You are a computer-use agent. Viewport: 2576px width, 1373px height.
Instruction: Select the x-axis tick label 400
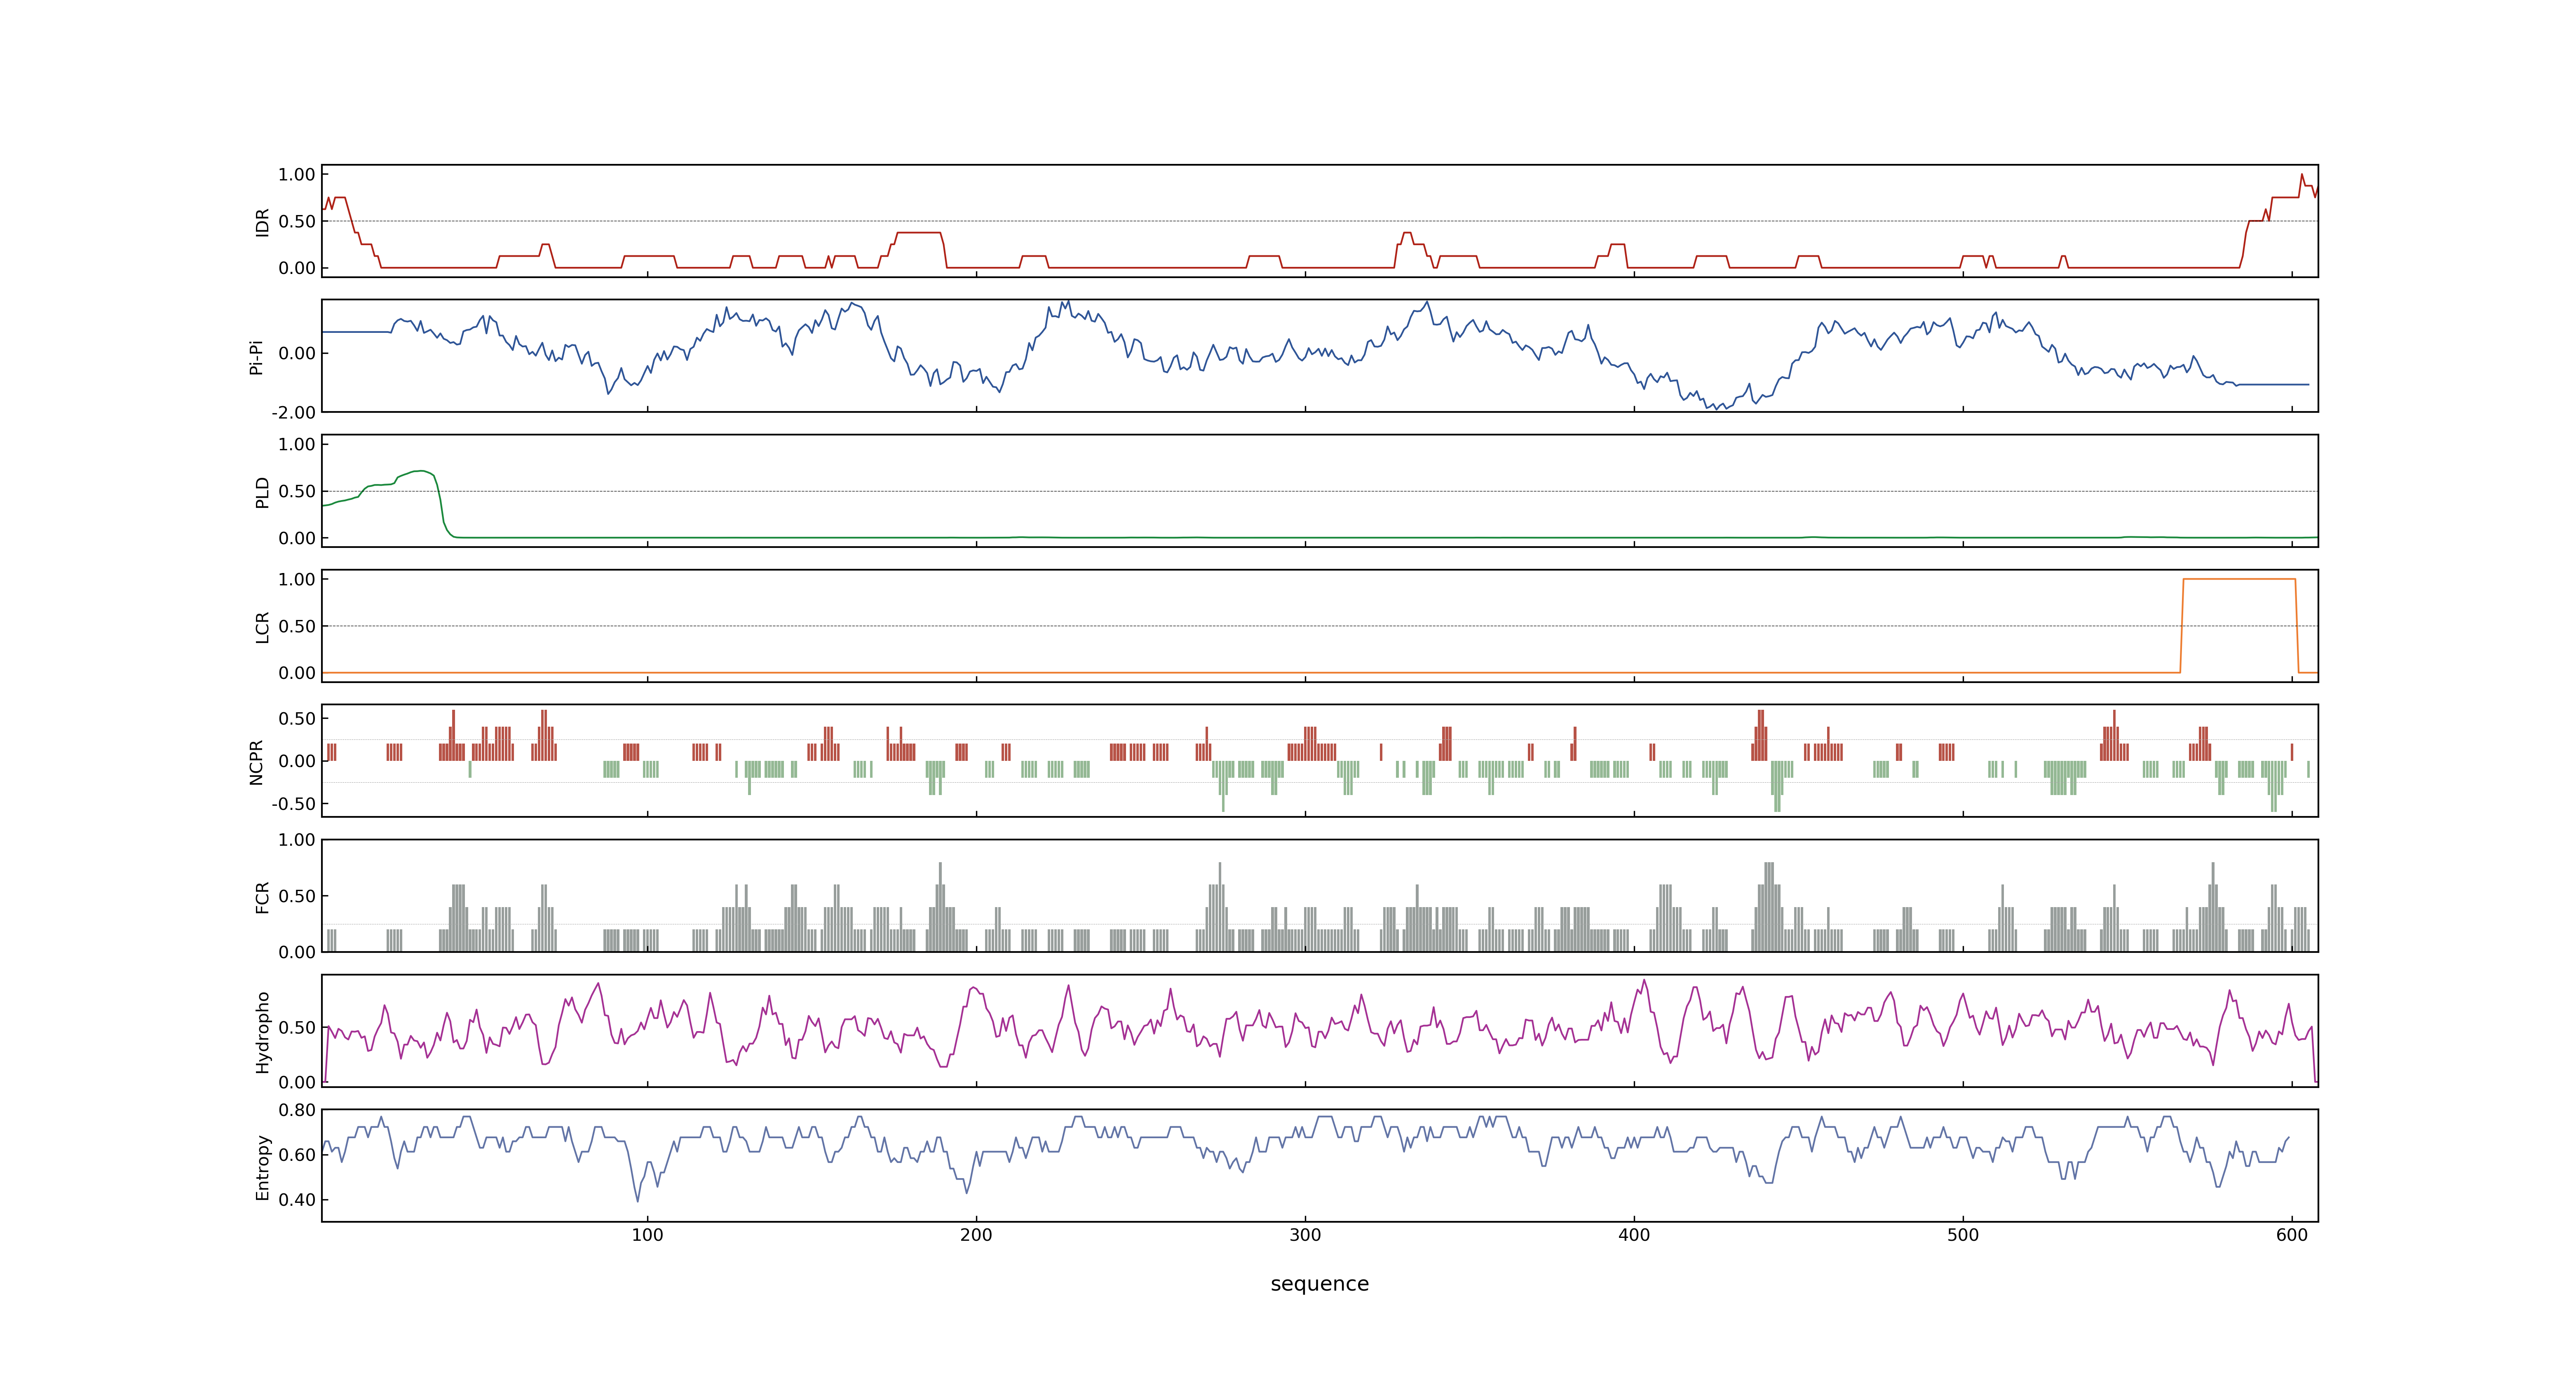tap(1634, 1235)
